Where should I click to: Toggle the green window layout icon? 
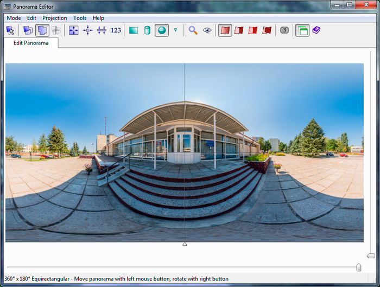click(302, 30)
